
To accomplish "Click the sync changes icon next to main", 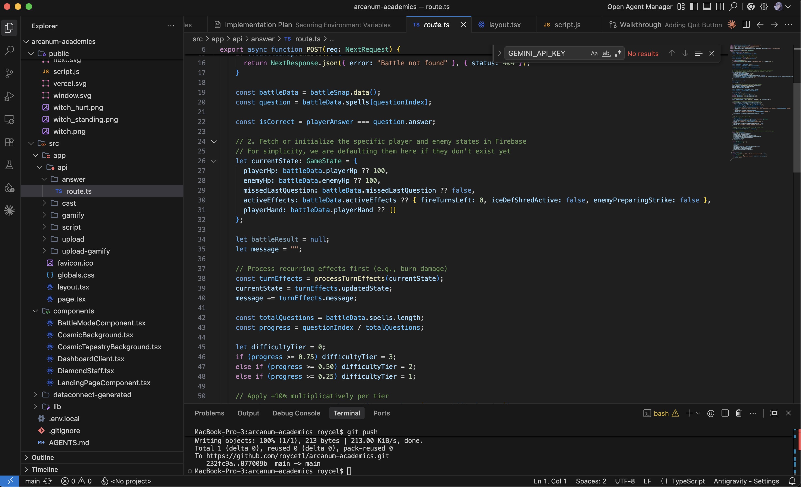I will click(x=48, y=481).
